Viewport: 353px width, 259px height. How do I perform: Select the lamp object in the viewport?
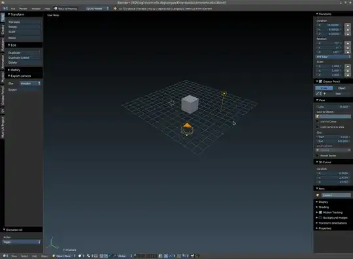tap(224, 94)
